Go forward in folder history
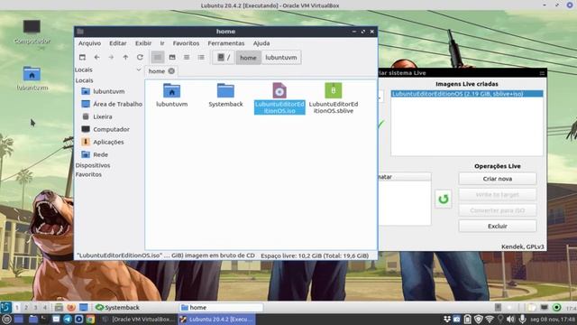This screenshot has height=325, width=577. 111,57
